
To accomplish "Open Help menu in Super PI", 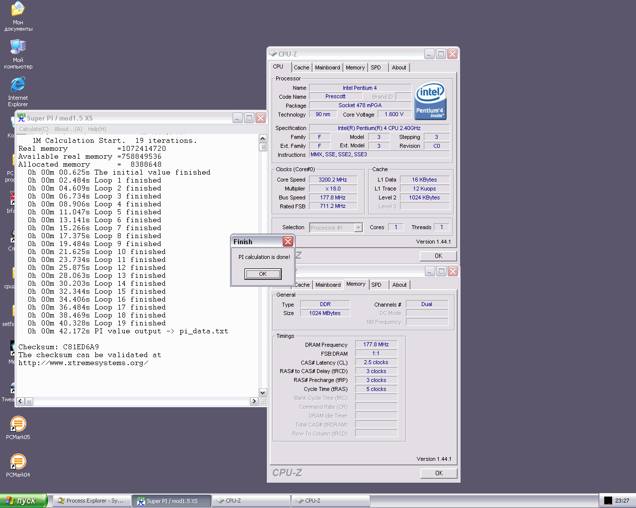I will click(97, 129).
